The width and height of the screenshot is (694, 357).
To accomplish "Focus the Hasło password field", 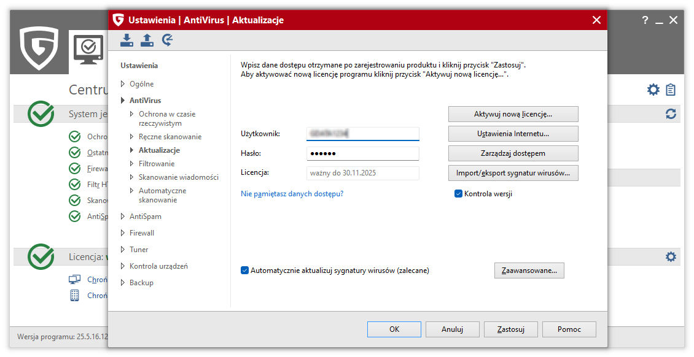I will pyautogui.click(x=362, y=153).
